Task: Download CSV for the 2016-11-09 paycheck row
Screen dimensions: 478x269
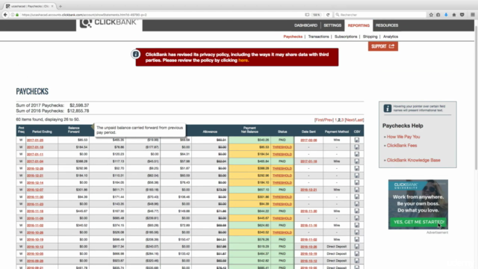Action: (357, 218)
